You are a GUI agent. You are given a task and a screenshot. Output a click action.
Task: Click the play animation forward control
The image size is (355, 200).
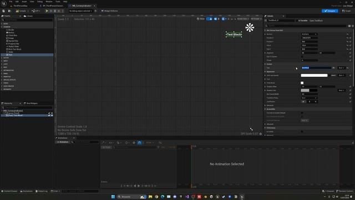point(139,186)
